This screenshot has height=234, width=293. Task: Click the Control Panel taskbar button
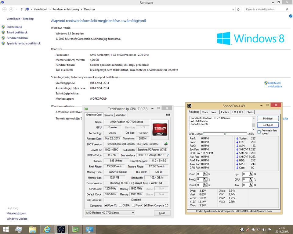click(x=89, y=229)
